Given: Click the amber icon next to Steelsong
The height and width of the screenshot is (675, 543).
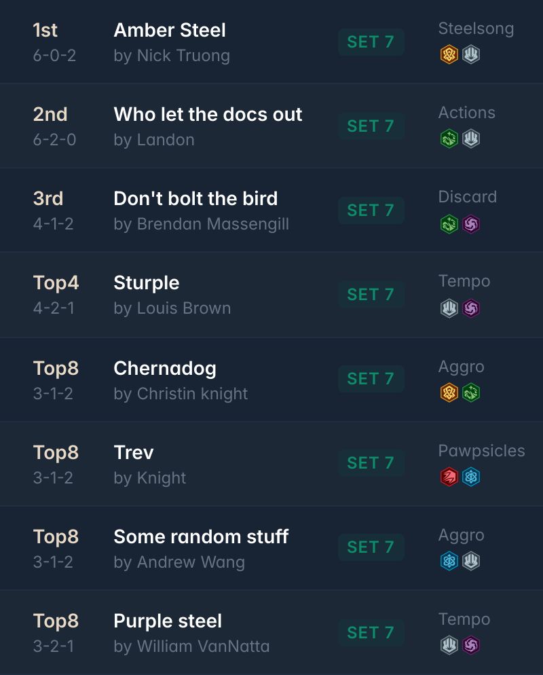Looking at the screenshot, I should (449, 55).
